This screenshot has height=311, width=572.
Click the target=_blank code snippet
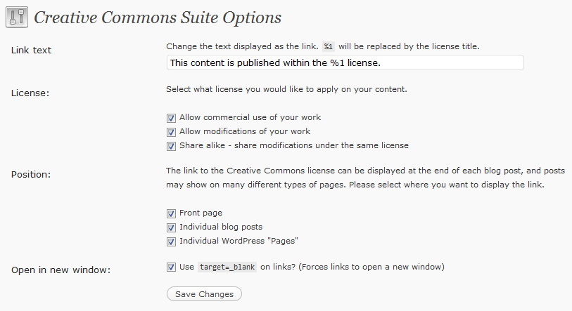click(x=227, y=267)
